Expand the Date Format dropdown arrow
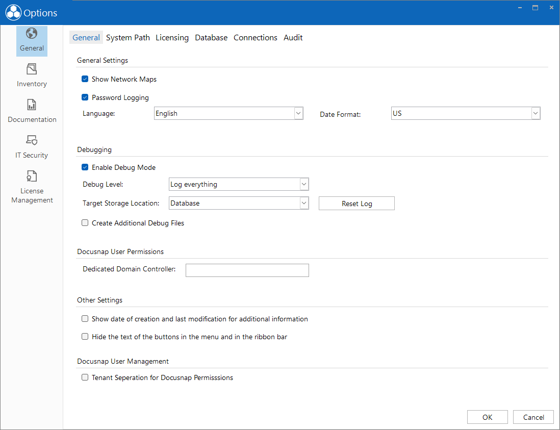 [536, 113]
